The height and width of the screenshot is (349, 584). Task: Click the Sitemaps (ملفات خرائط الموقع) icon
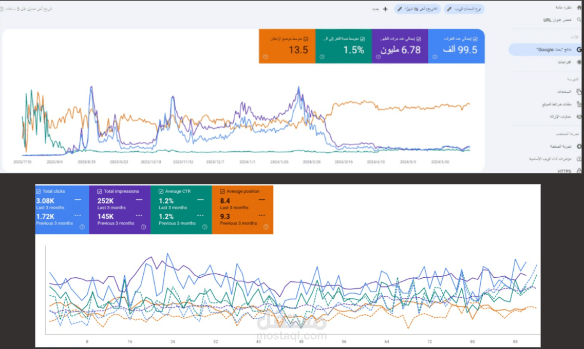pos(579,104)
